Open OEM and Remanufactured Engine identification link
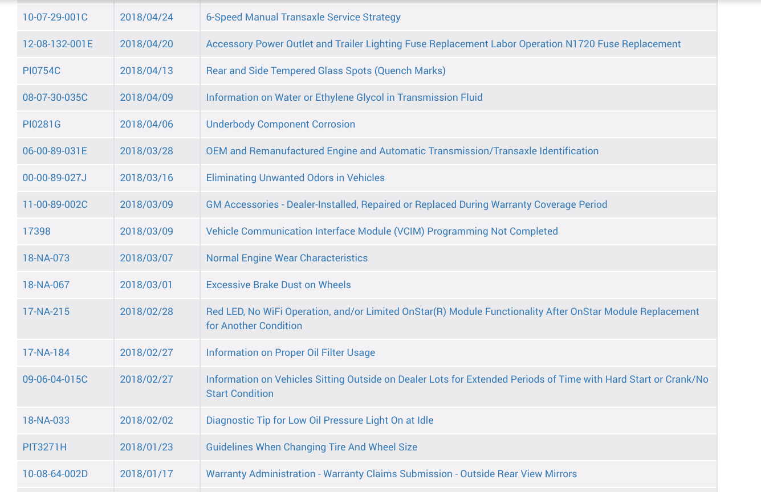761x492 pixels. [402, 151]
